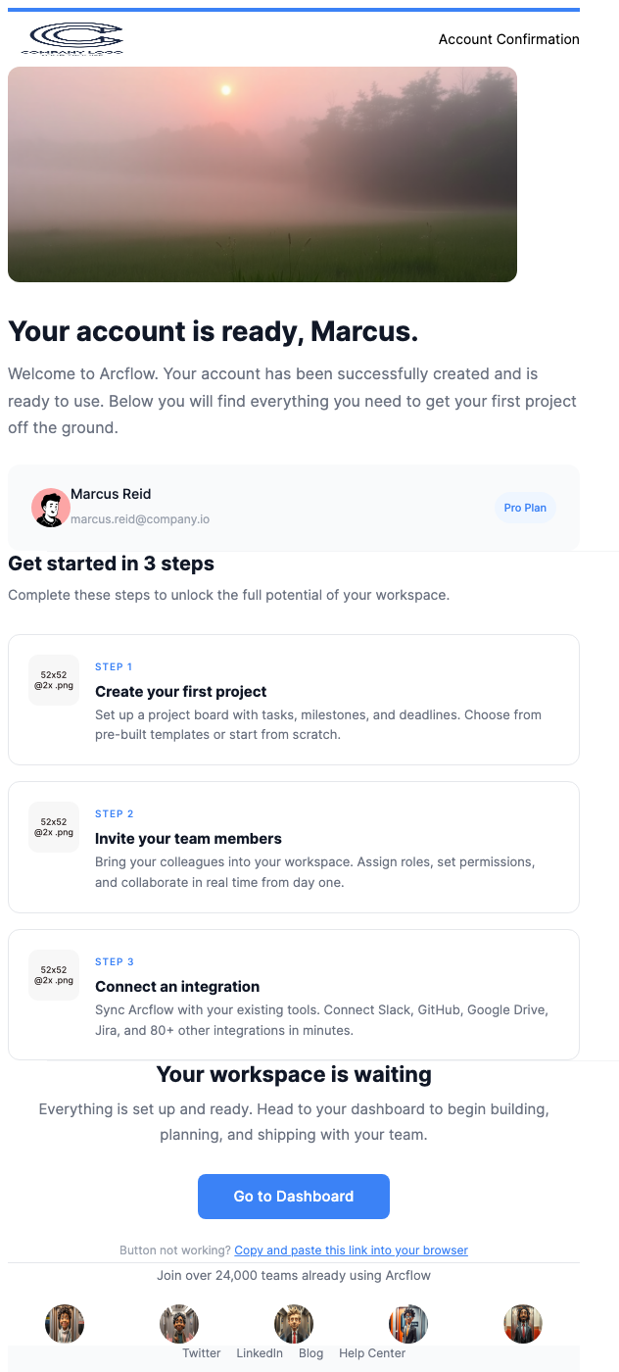Click the Step 3 placeholder icon
The width and height of the screenshot is (619, 1372).
[54, 975]
